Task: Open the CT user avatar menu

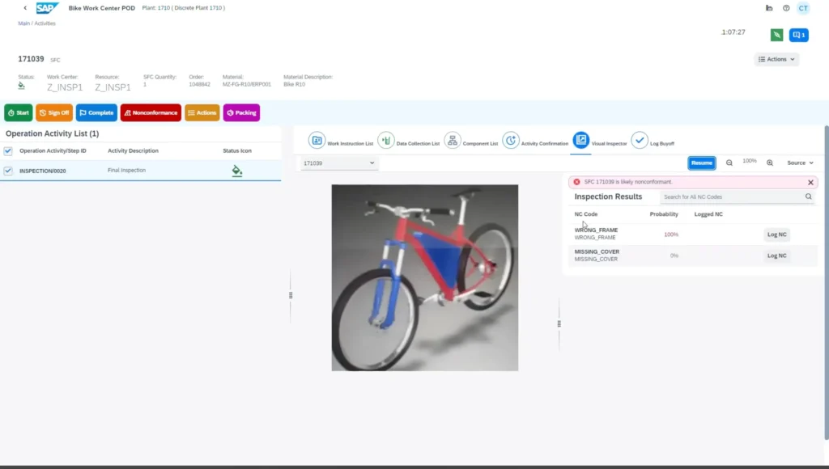Action: 803,8
